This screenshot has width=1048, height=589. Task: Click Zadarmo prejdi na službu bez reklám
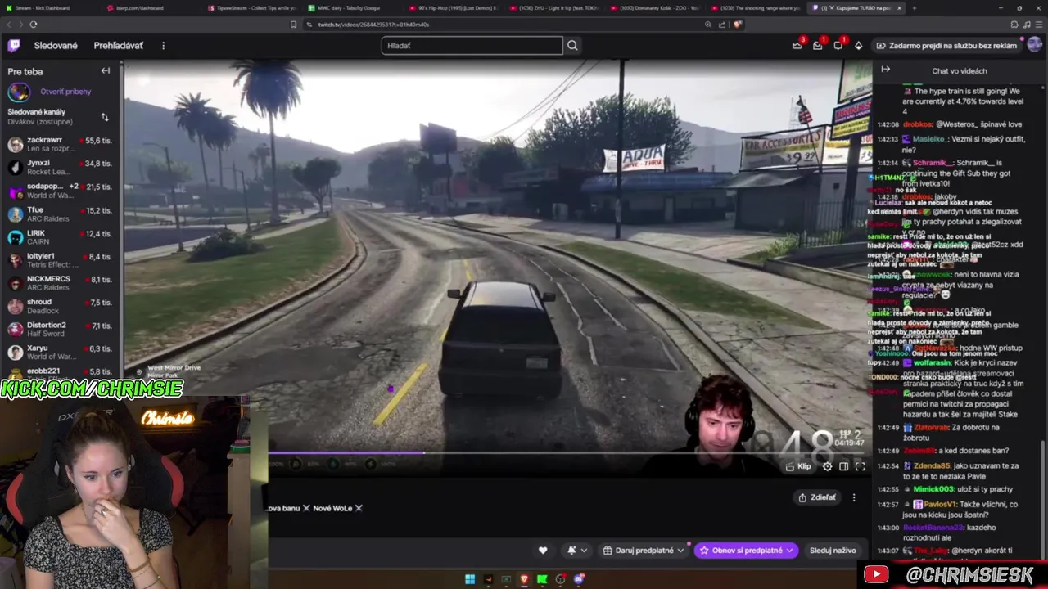(x=946, y=46)
